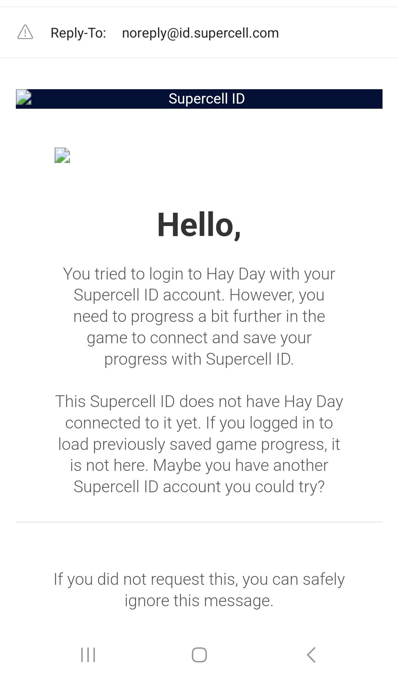Tap the divider line above the footer notice
This screenshot has height=677, width=398.
tap(199, 522)
